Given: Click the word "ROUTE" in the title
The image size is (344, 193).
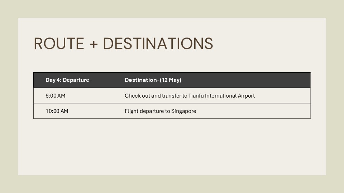Looking at the screenshot, I should pyautogui.click(x=59, y=44).
